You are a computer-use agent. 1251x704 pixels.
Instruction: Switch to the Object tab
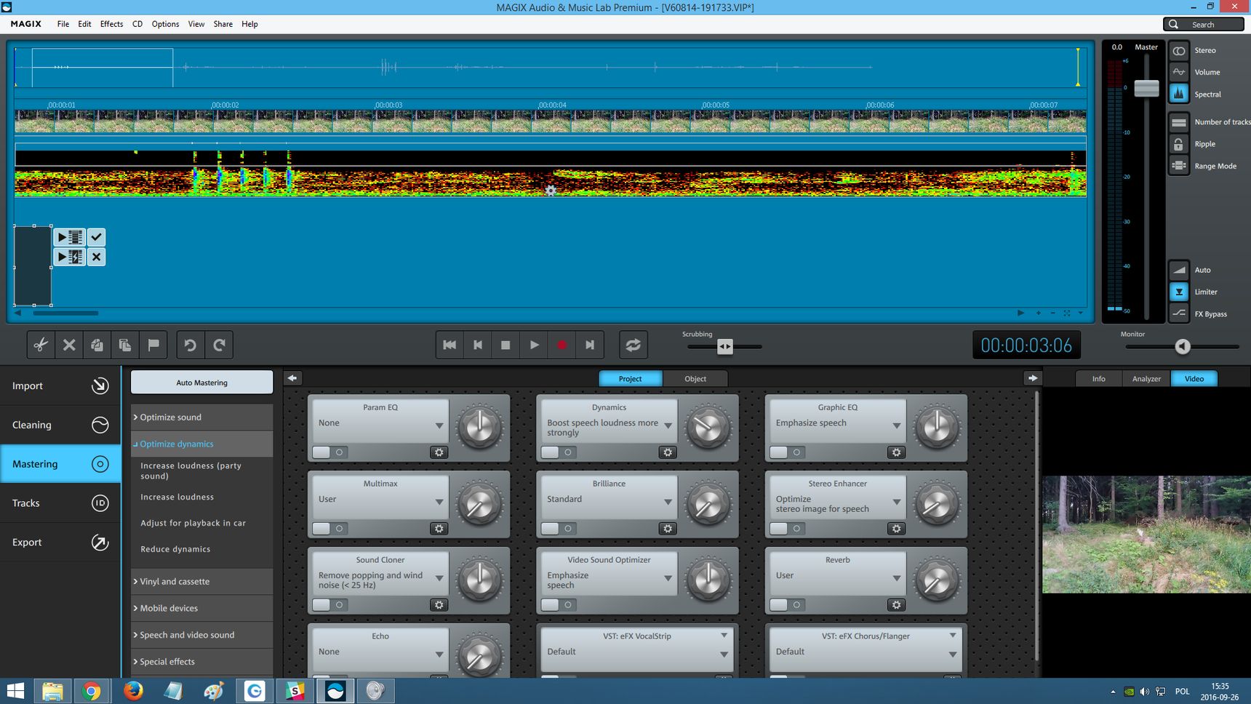695,379
